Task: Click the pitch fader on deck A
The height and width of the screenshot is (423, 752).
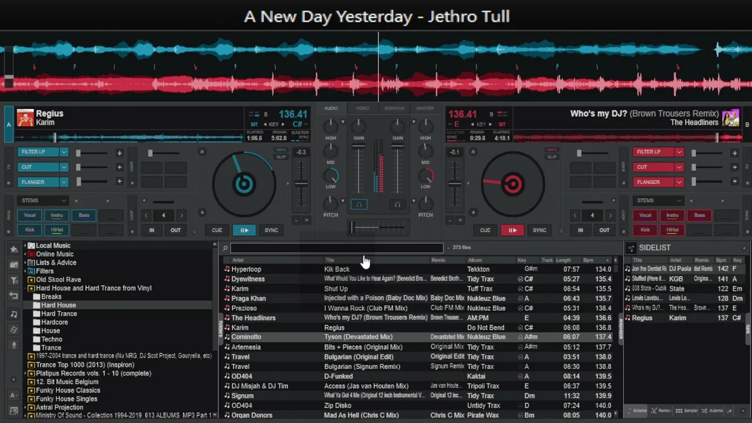Action: click(x=301, y=183)
